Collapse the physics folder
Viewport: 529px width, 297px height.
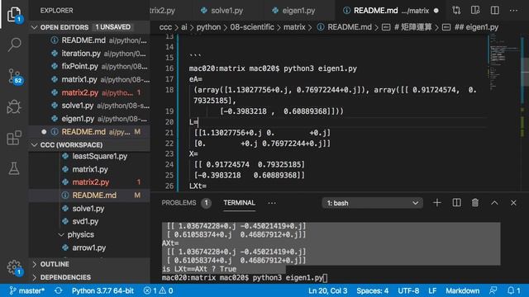click(x=89, y=234)
